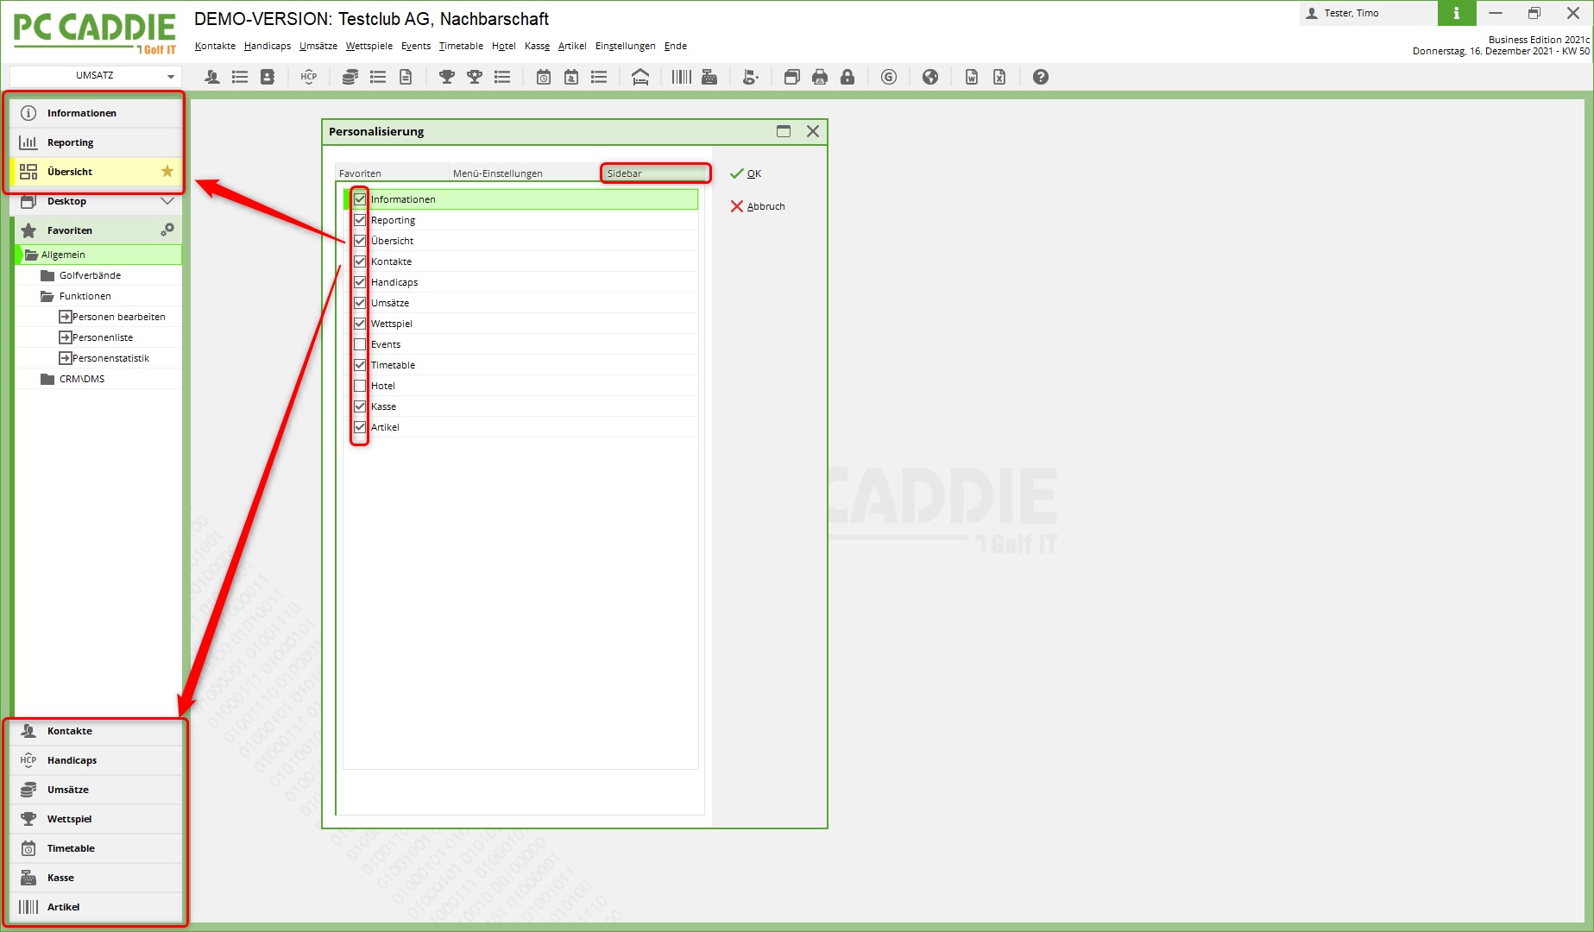
Task: Open Reporting in the sidebar
Action: [x=98, y=142]
